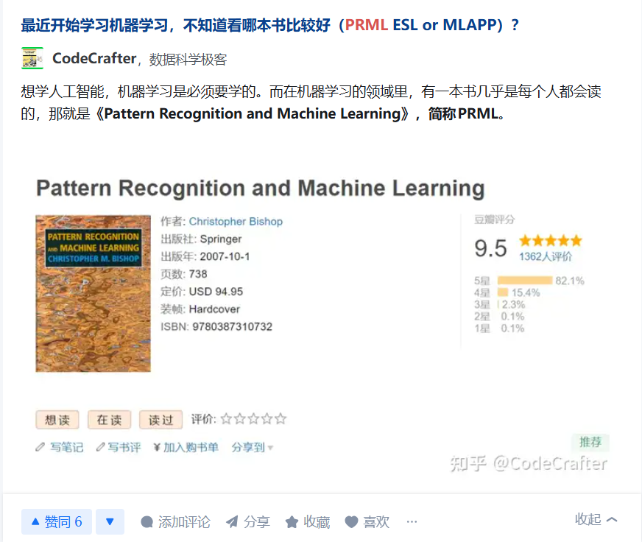Screen dimensions: 642x542
Task: Click the 数据科学极客 author tagline
Action: coord(188,60)
